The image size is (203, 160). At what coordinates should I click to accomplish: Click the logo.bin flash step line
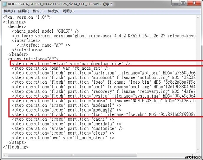pyautogui.click(x=104, y=82)
